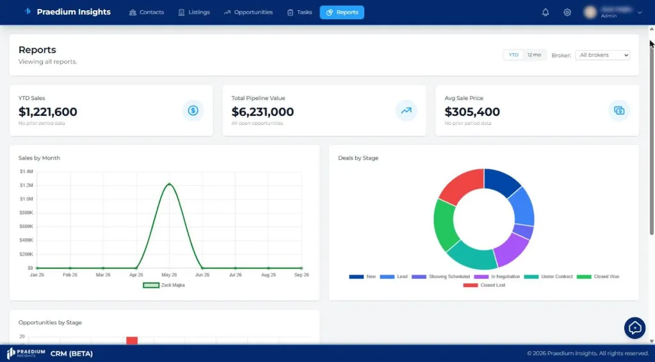Click the May 26 peak data point

point(169,183)
